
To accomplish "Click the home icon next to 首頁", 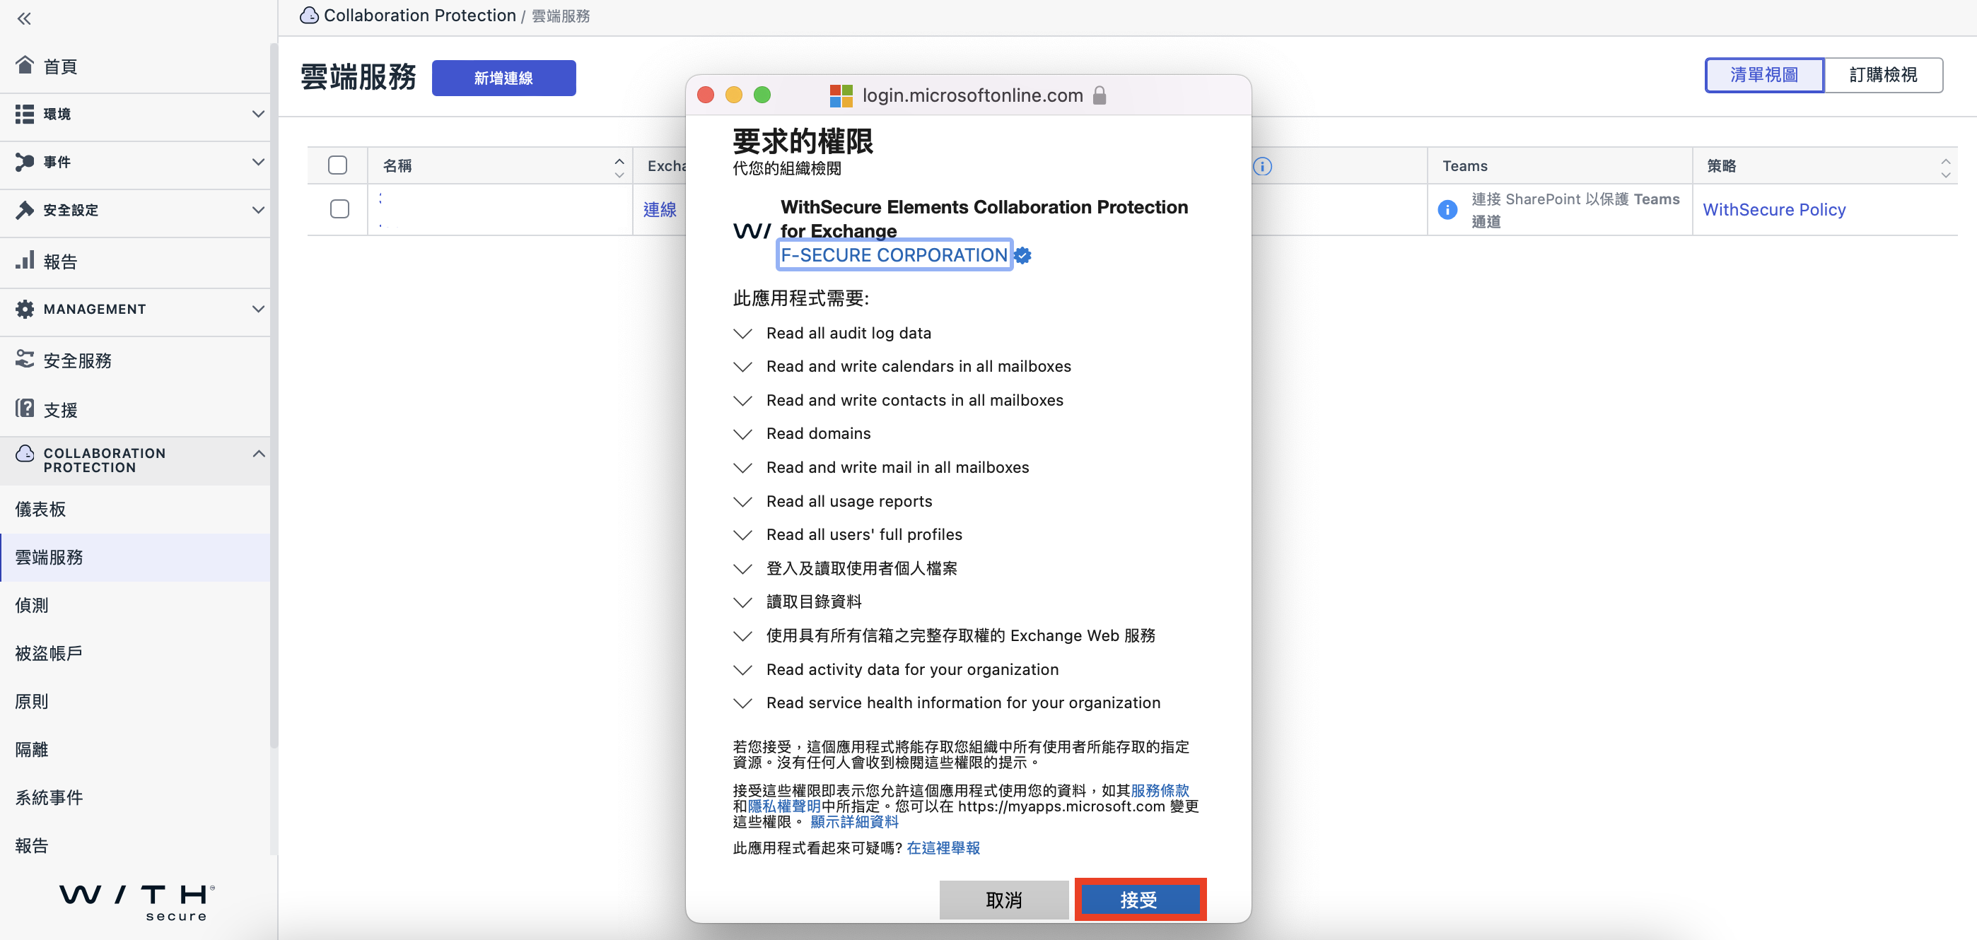I will coord(25,65).
